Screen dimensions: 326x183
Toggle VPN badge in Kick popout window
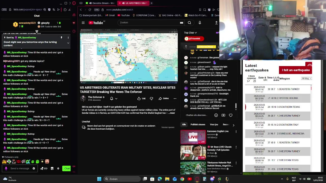click(4, 10)
